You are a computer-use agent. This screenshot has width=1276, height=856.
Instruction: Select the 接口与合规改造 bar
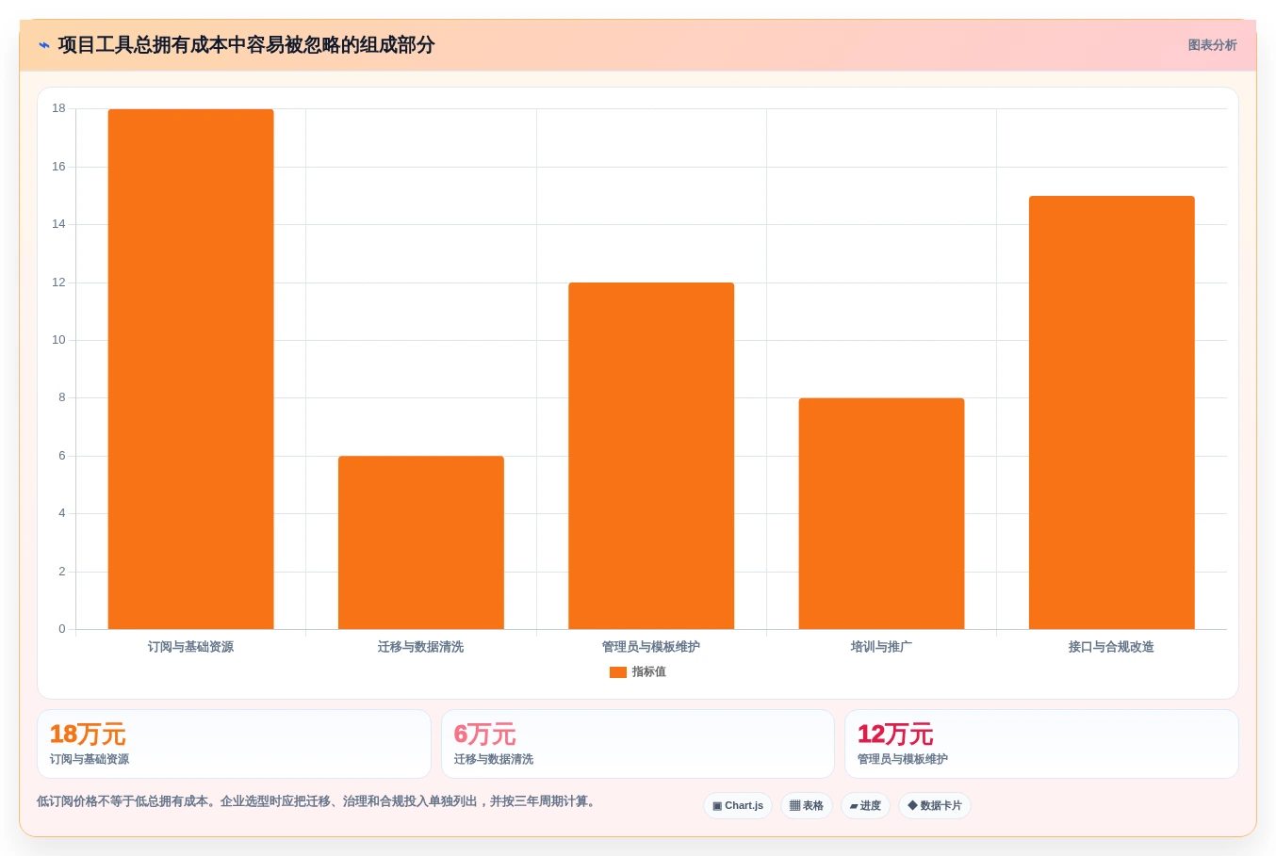coord(1112,412)
